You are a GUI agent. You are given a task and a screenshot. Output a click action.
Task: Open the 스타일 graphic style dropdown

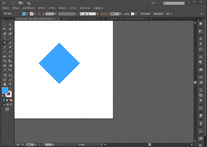136,14
